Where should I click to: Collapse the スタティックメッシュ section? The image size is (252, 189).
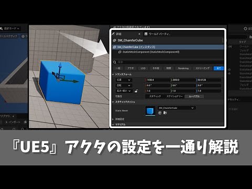[x=113, y=102]
